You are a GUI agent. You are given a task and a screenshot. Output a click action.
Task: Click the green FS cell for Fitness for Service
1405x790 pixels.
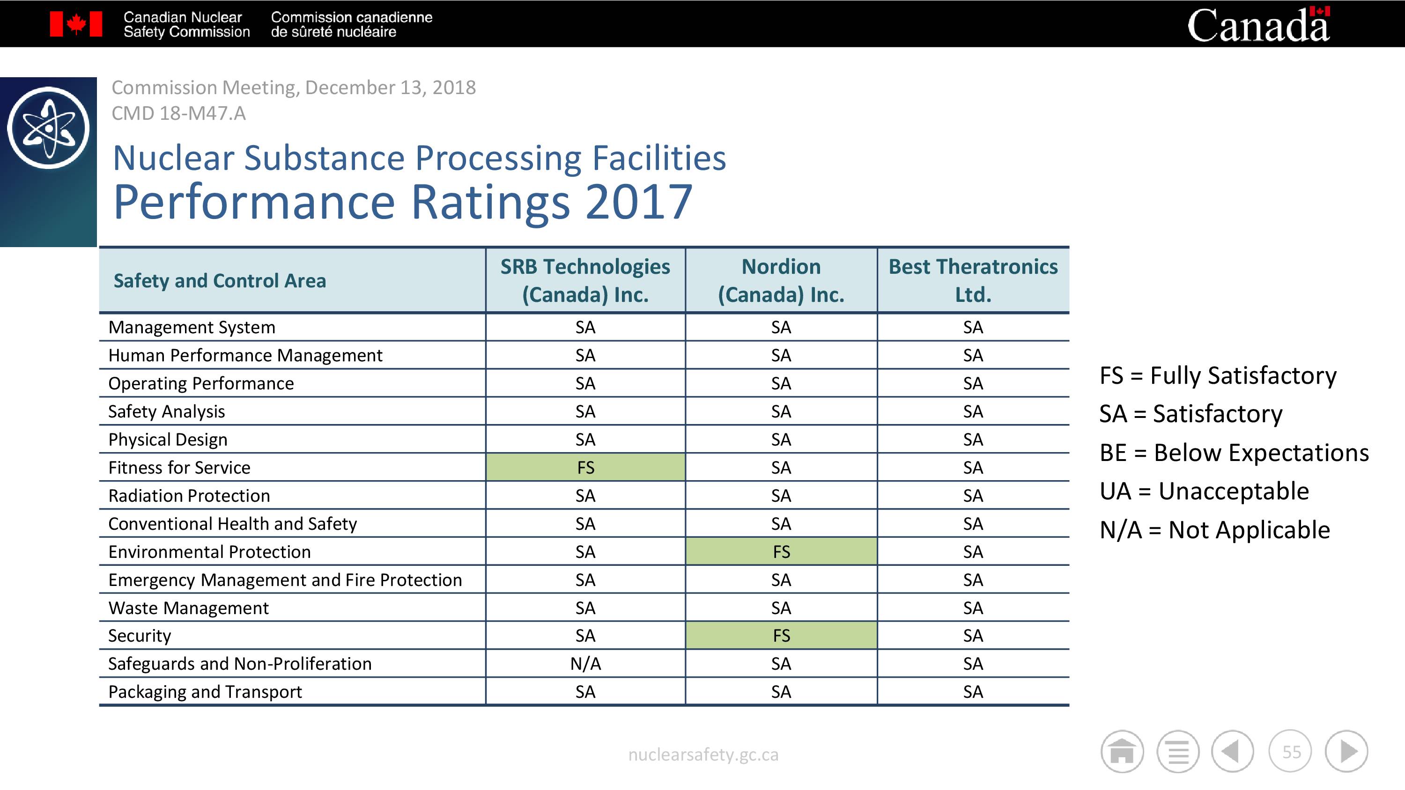click(x=585, y=468)
